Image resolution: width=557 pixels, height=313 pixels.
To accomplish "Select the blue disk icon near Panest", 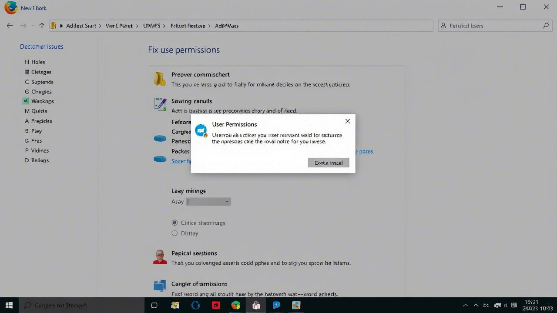I will [160, 138].
